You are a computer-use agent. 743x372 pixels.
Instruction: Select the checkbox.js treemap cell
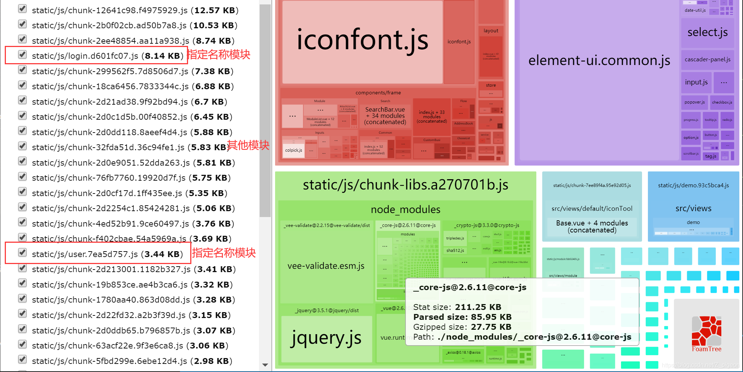pos(722,102)
